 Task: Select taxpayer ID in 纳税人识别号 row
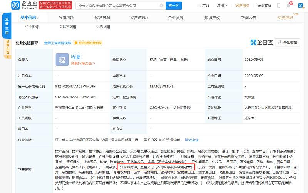click(x=75, y=97)
